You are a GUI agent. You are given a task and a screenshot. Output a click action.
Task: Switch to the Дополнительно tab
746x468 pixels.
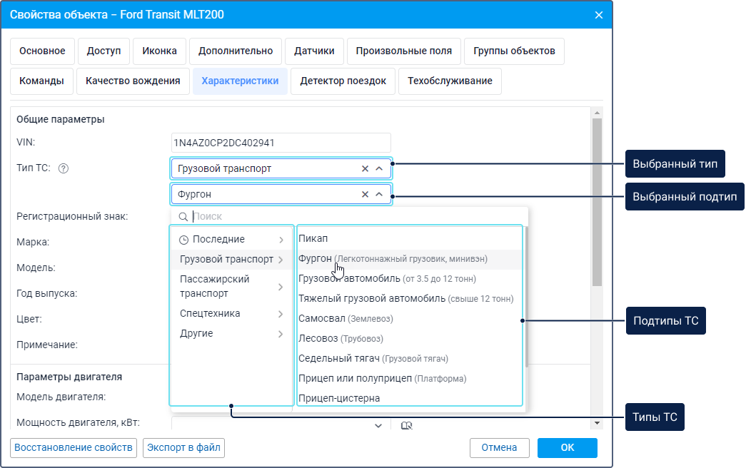click(236, 51)
